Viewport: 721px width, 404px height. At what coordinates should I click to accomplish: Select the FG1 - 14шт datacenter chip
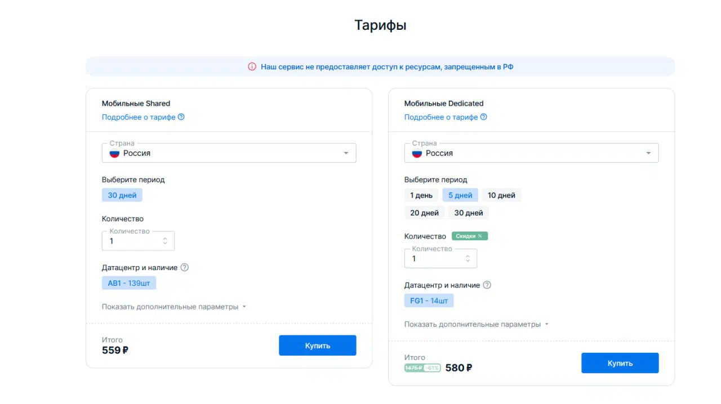pos(429,300)
